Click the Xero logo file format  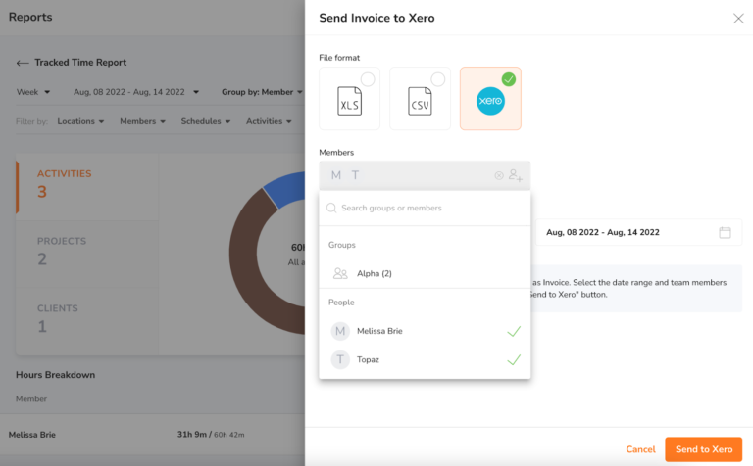coord(490,101)
